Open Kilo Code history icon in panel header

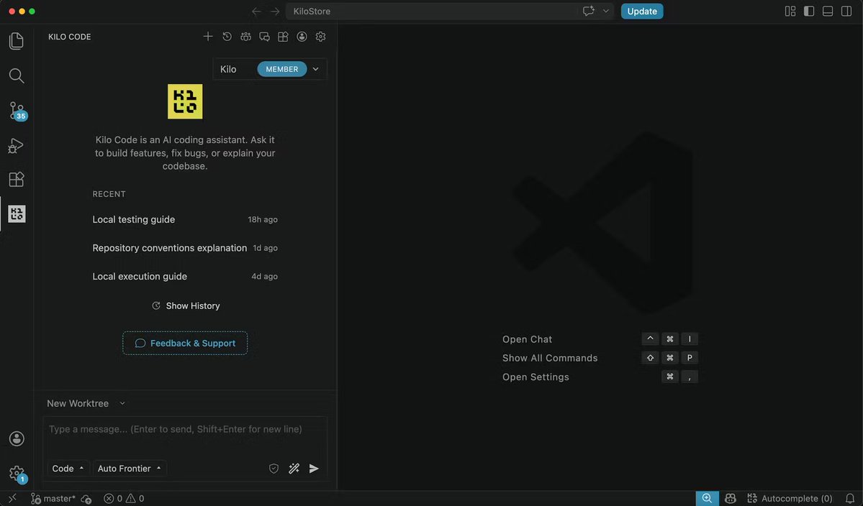[227, 37]
